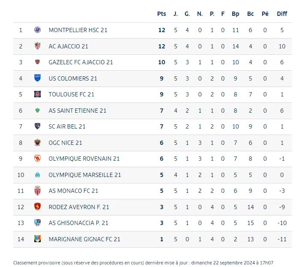The height and width of the screenshot is (267, 296).
Task: Click the Diff column header
Action: point(282,14)
